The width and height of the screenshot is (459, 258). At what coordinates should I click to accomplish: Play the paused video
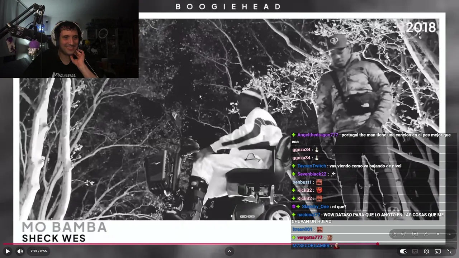8,251
